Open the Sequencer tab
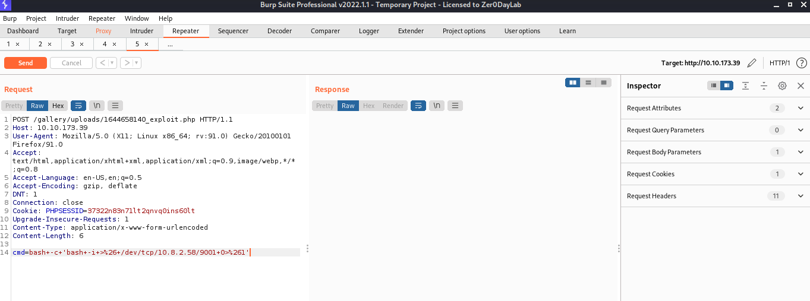This screenshot has height=301, width=810. tap(233, 31)
